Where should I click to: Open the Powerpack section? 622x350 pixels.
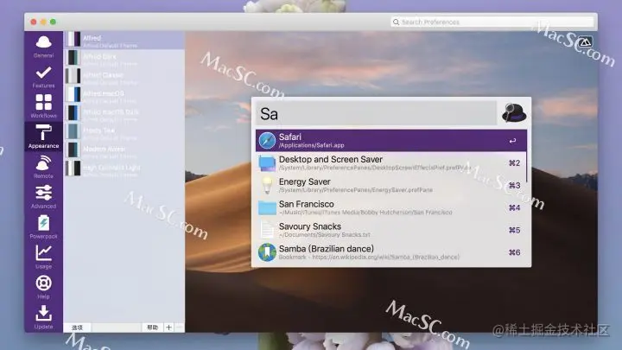pyautogui.click(x=43, y=227)
